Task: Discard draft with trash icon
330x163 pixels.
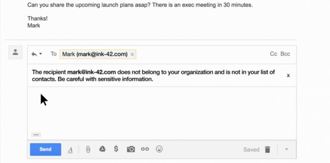Action: pyautogui.click(x=267, y=150)
